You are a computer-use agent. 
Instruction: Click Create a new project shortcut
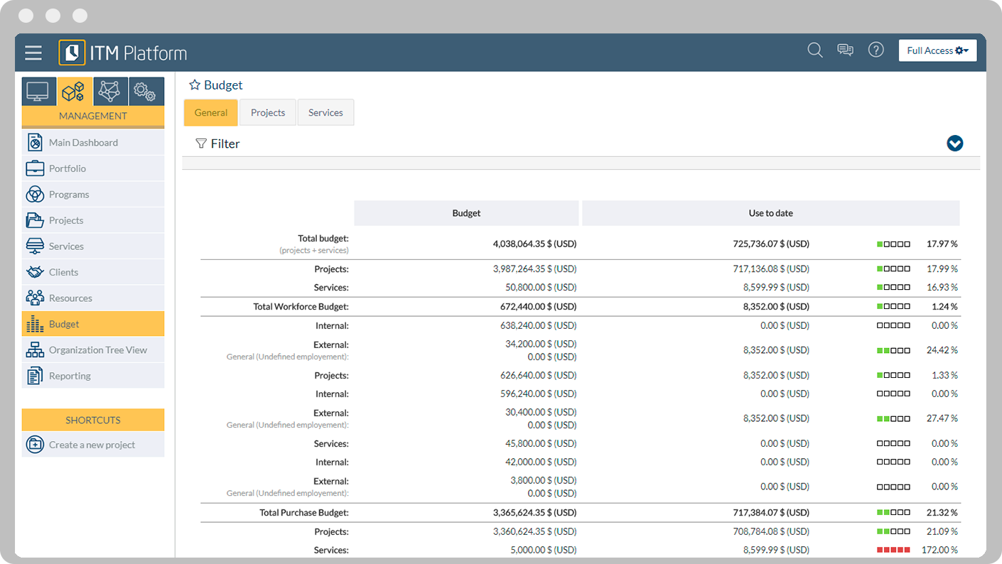(x=93, y=445)
